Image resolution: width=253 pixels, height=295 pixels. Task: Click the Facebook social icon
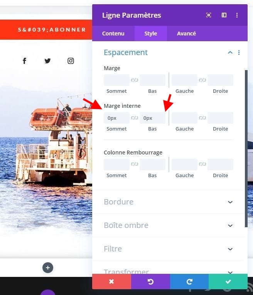(24, 61)
